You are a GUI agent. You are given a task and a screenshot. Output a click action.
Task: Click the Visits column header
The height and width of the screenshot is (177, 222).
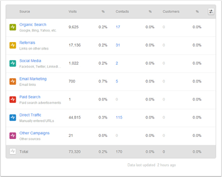point(72,12)
